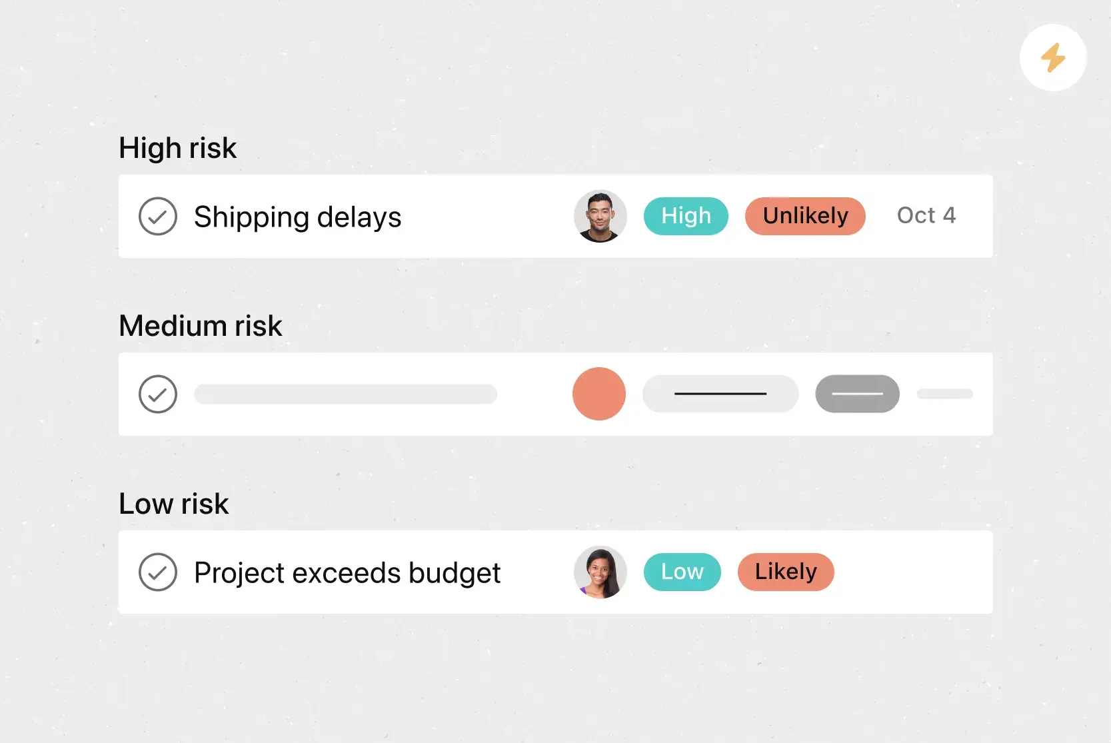The width and height of the screenshot is (1111, 743).
Task: Collapse the Low risk section header
Action: pyautogui.click(x=173, y=504)
